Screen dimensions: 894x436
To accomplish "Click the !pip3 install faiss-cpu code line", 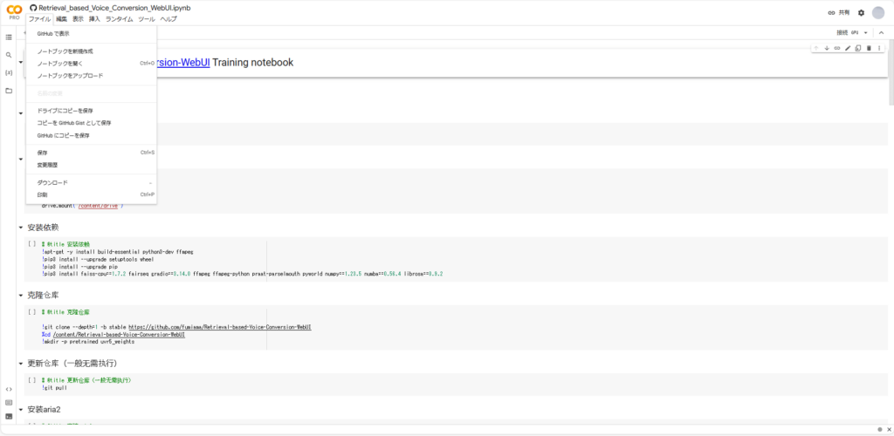I will 243,274.
